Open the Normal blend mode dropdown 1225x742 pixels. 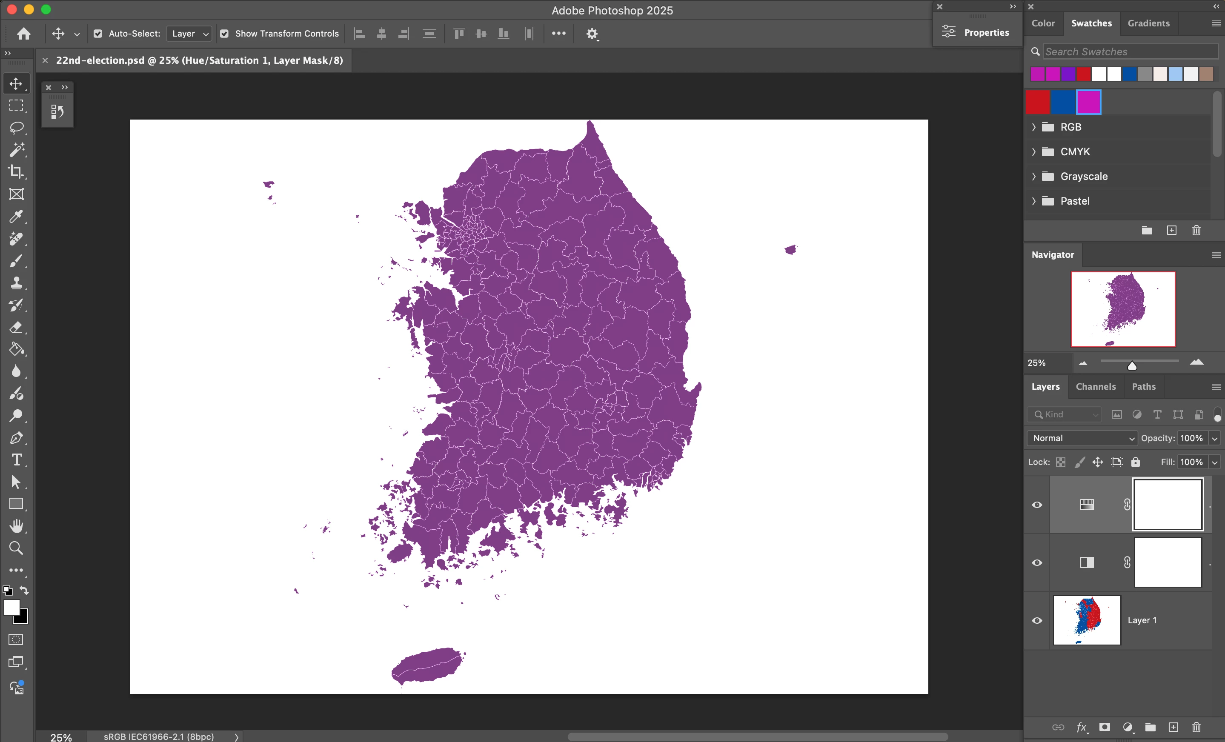[1082, 438]
